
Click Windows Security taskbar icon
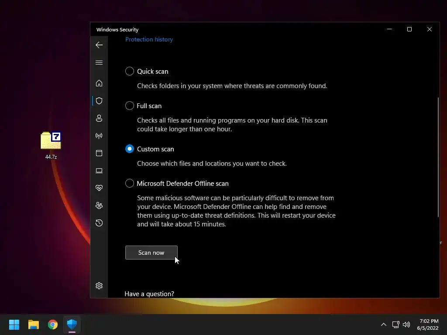point(72,325)
